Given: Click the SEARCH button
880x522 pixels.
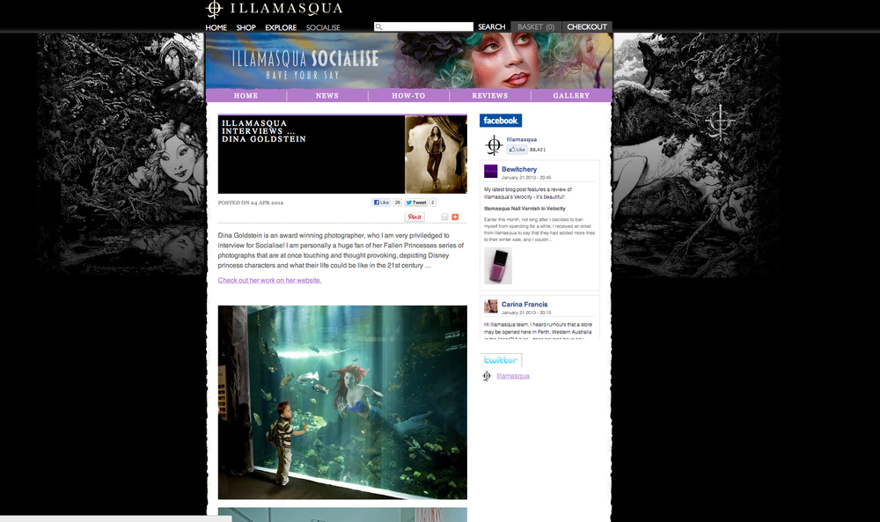Looking at the screenshot, I should tap(492, 27).
